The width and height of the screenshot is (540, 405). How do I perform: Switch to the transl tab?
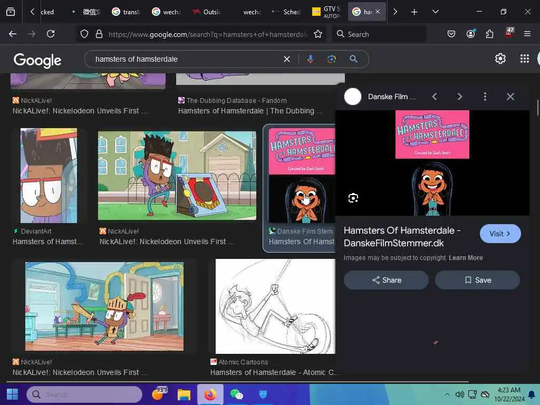[x=127, y=12]
